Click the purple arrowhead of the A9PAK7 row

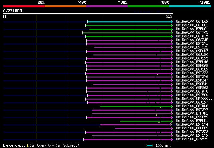click(172, 51)
